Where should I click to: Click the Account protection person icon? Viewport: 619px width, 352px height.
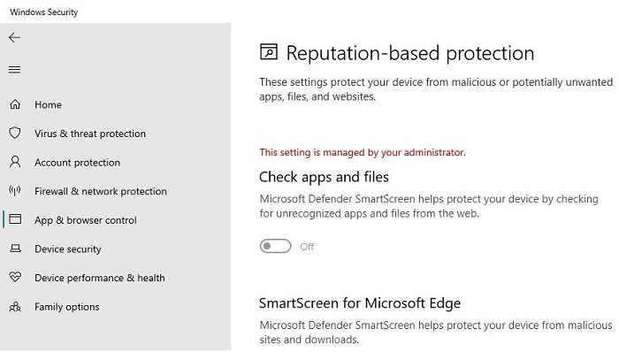click(x=15, y=162)
